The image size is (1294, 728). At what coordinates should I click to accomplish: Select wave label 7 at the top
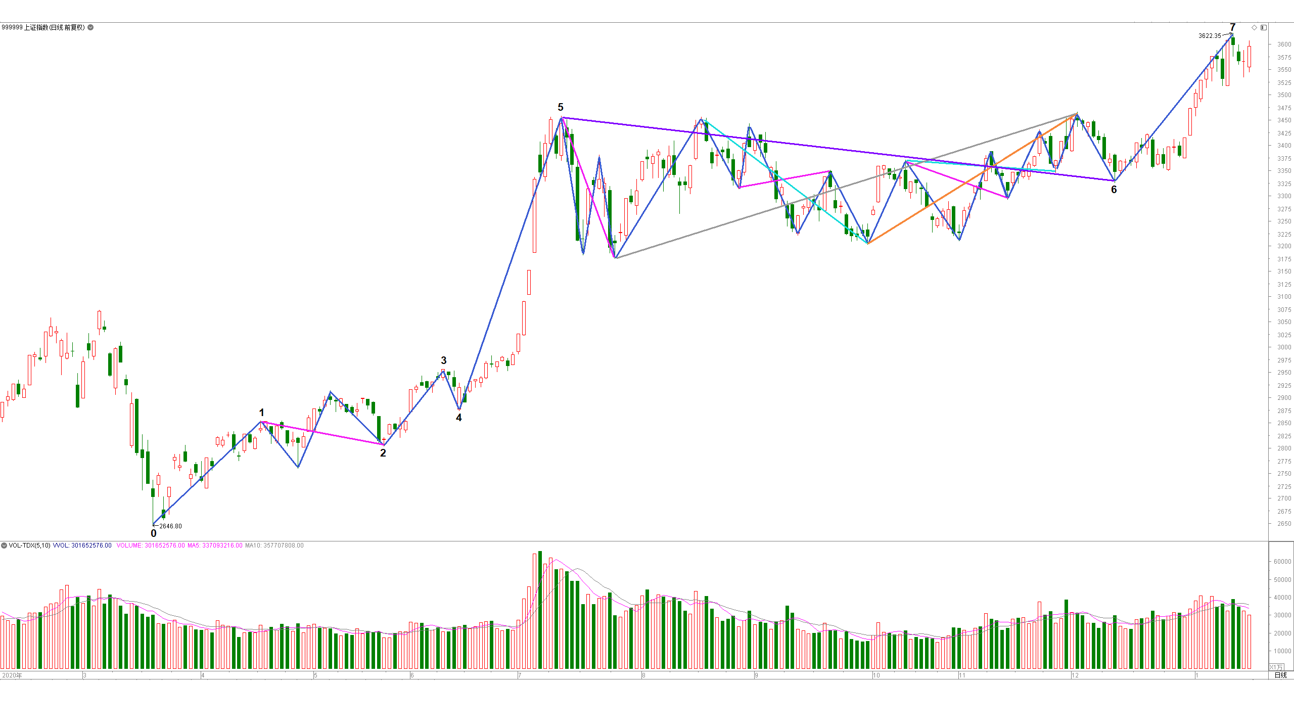[1232, 27]
